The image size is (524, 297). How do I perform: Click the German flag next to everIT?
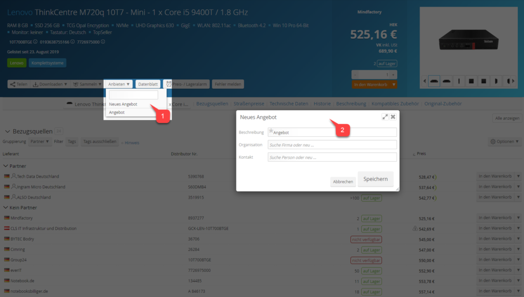[x=7, y=270]
